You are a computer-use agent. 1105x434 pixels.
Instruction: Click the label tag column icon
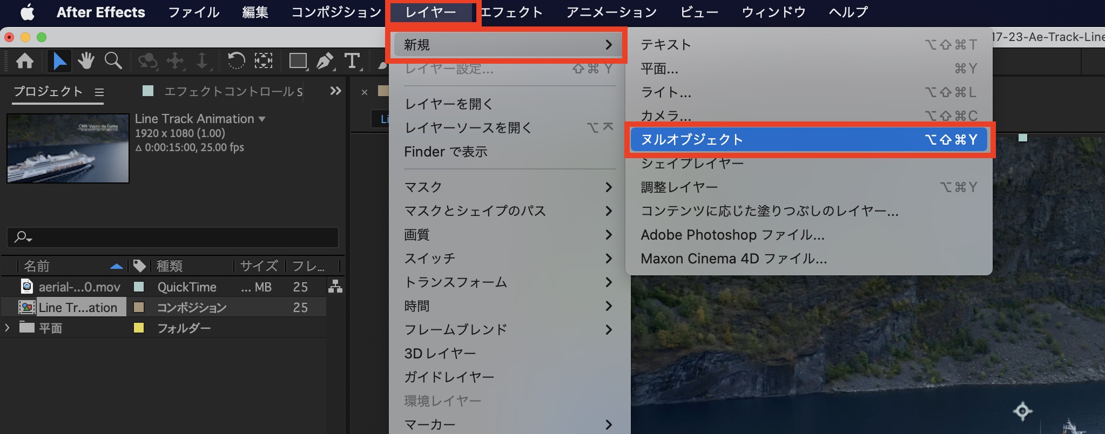[139, 266]
